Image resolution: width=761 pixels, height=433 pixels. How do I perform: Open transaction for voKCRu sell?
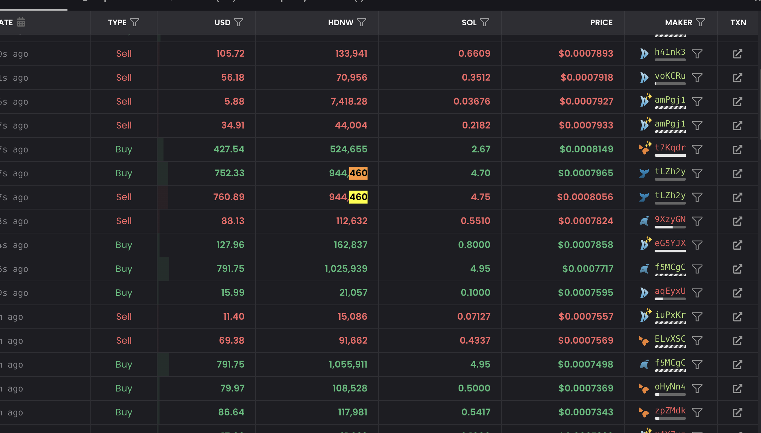[x=737, y=77]
